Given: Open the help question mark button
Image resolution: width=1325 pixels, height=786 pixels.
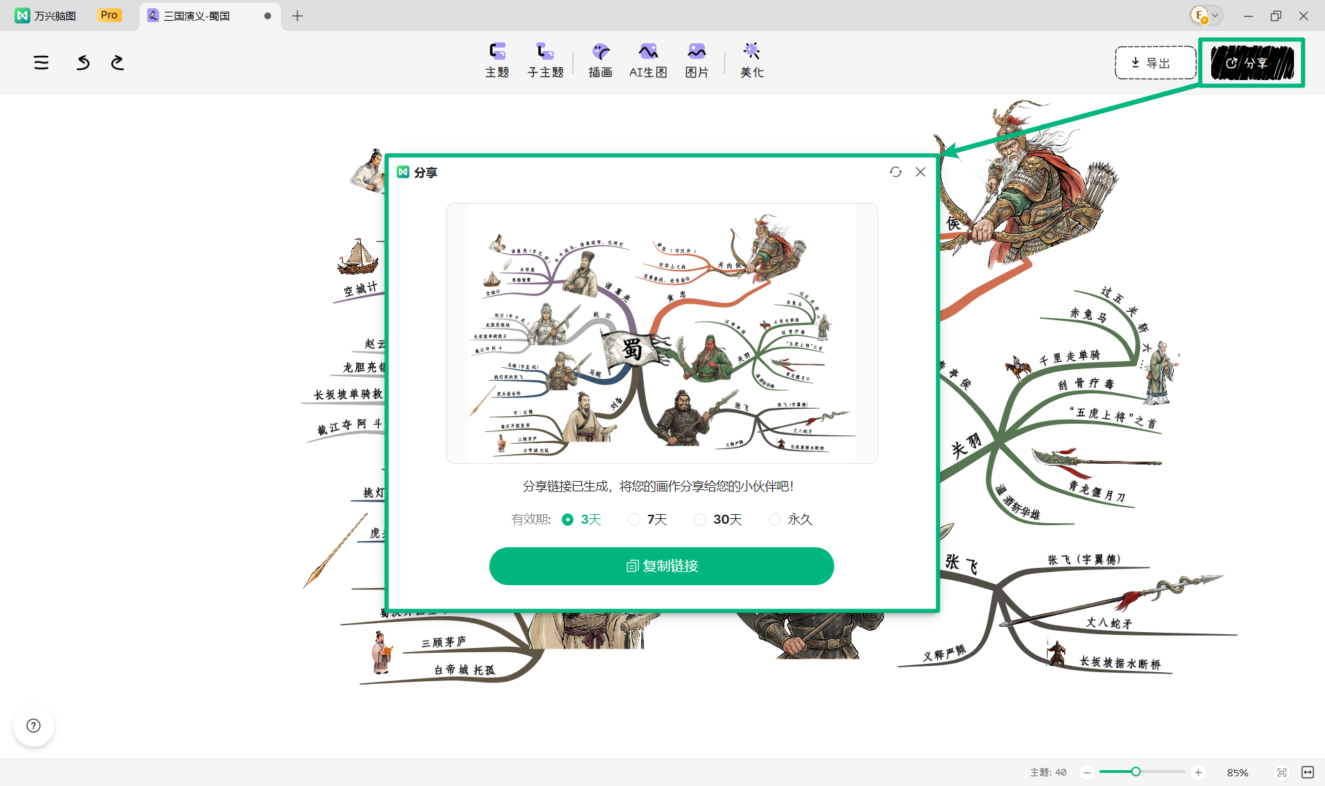Looking at the screenshot, I should [33, 726].
